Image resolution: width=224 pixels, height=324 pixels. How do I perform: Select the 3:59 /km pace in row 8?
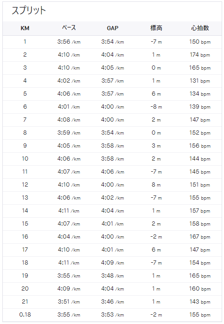(x=69, y=133)
